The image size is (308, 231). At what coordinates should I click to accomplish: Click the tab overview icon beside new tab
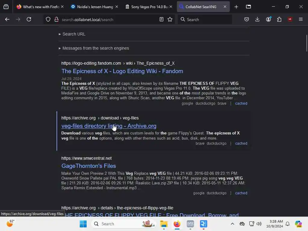(248, 7)
